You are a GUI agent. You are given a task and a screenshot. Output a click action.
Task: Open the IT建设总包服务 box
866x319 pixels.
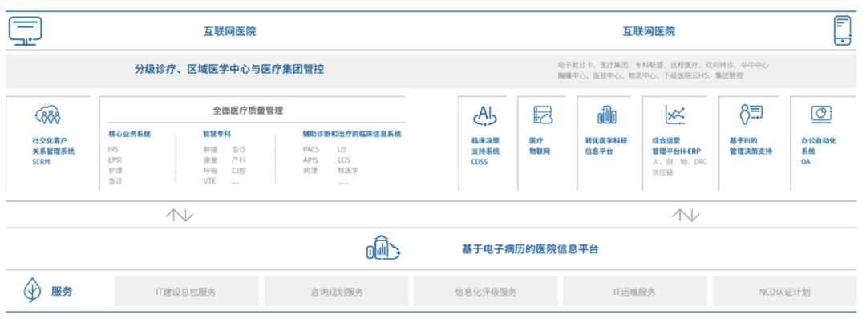pos(186,291)
